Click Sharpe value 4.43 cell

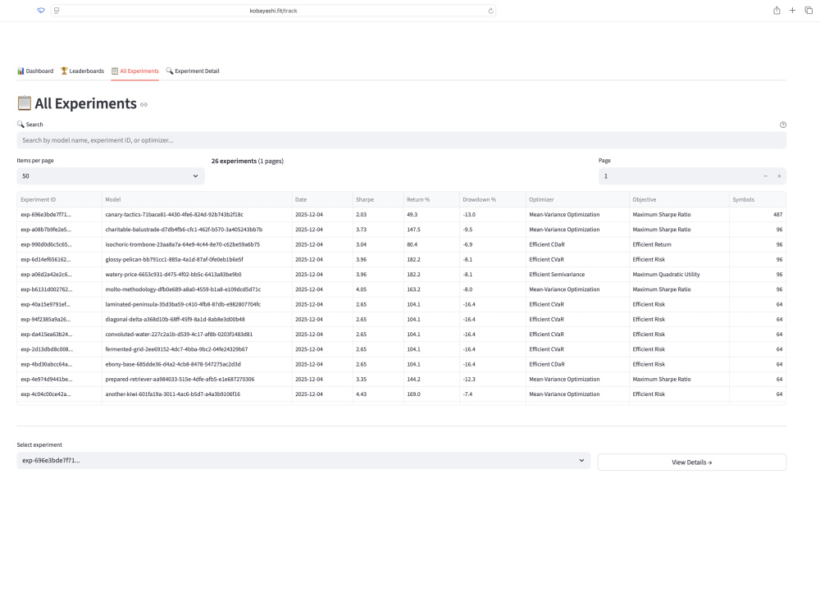378,394
